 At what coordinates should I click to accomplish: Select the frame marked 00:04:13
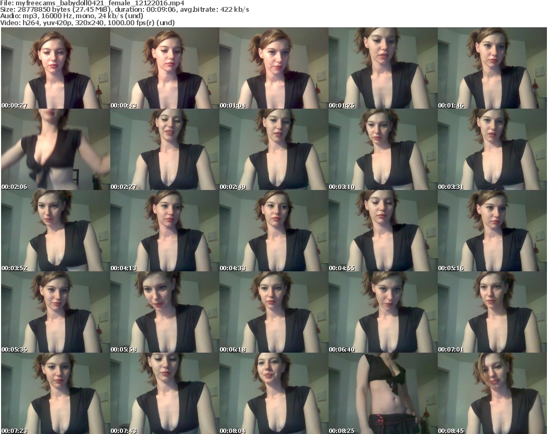click(x=165, y=231)
